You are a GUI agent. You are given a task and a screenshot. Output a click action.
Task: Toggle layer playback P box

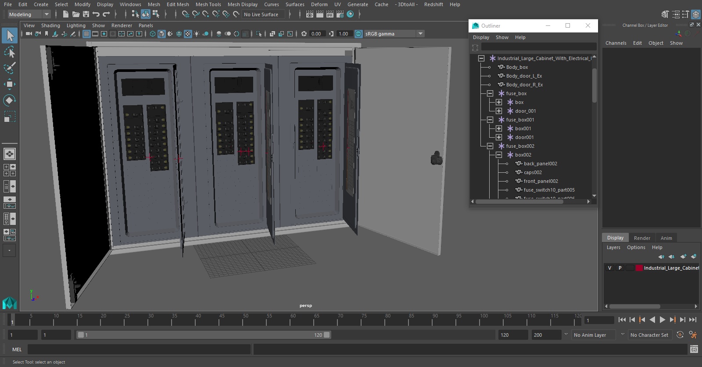pyautogui.click(x=620, y=268)
